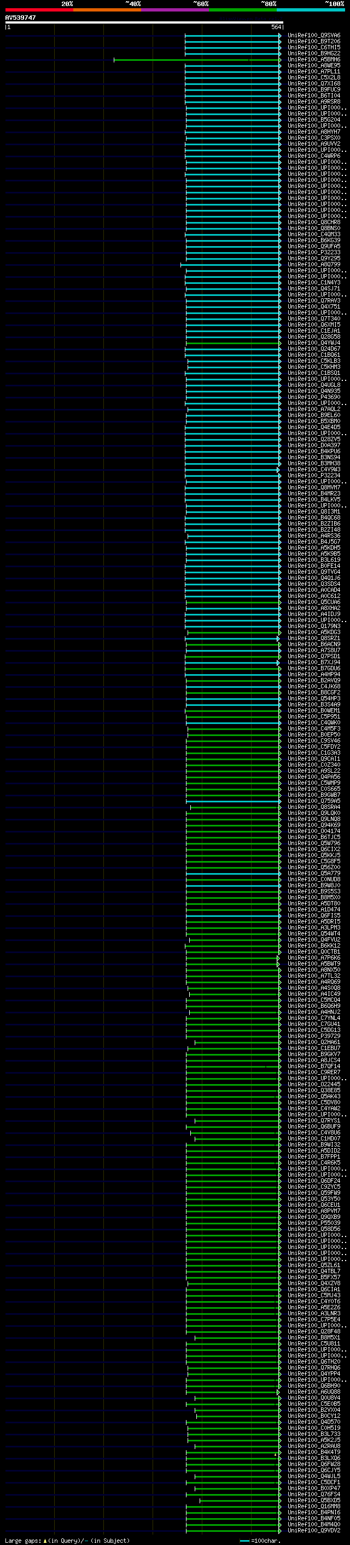Click hit label UniRef100_B7GDU6
The width and height of the screenshot is (350, 1545).
pos(314,668)
